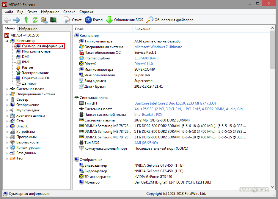Click the green Up arrow toolbar icon
The height and width of the screenshot is (199, 278).
[x=26, y=20]
